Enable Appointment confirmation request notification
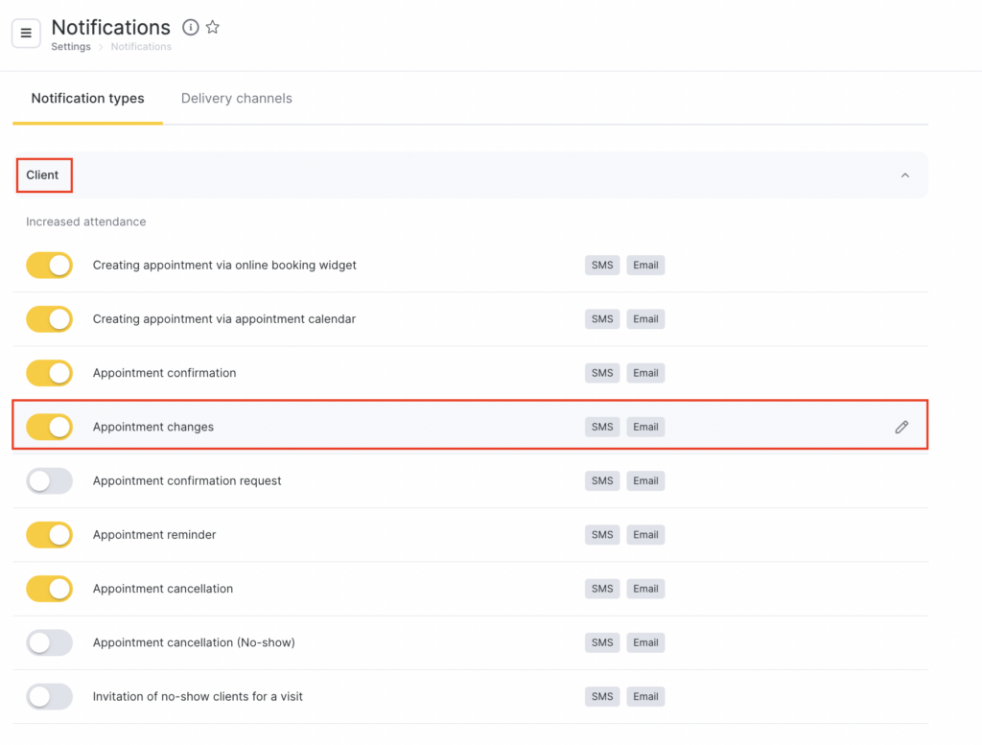The image size is (982, 745). point(49,481)
